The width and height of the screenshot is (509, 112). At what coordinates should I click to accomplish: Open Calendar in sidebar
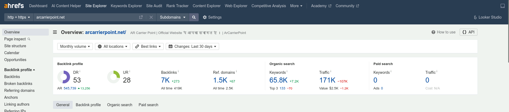pos(12,53)
